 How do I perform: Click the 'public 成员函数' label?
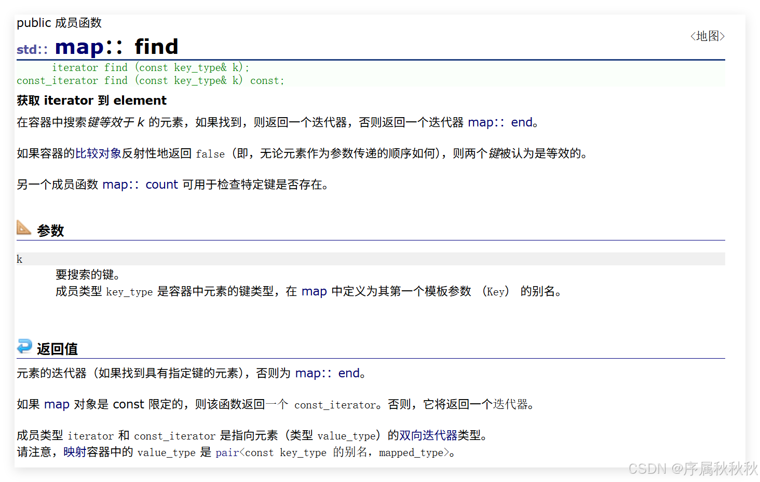pyautogui.click(x=59, y=23)
